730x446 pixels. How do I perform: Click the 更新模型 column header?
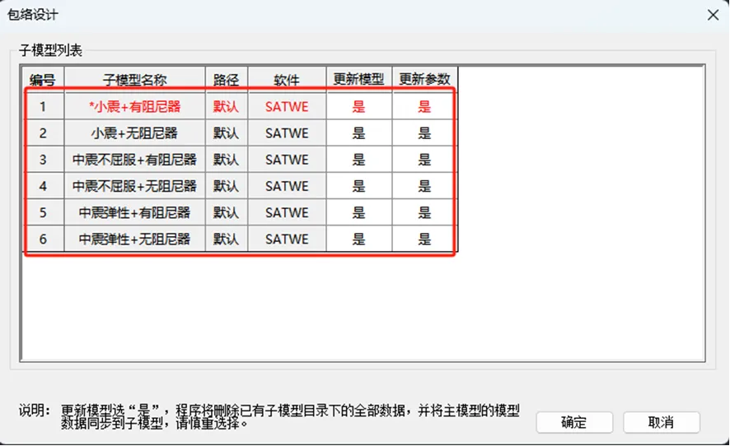pos(358,80)
